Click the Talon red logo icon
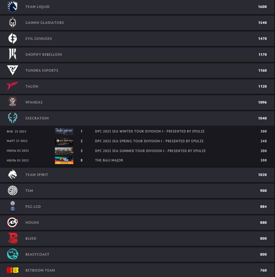Screen dimensions: 275x277 (13, 87)
